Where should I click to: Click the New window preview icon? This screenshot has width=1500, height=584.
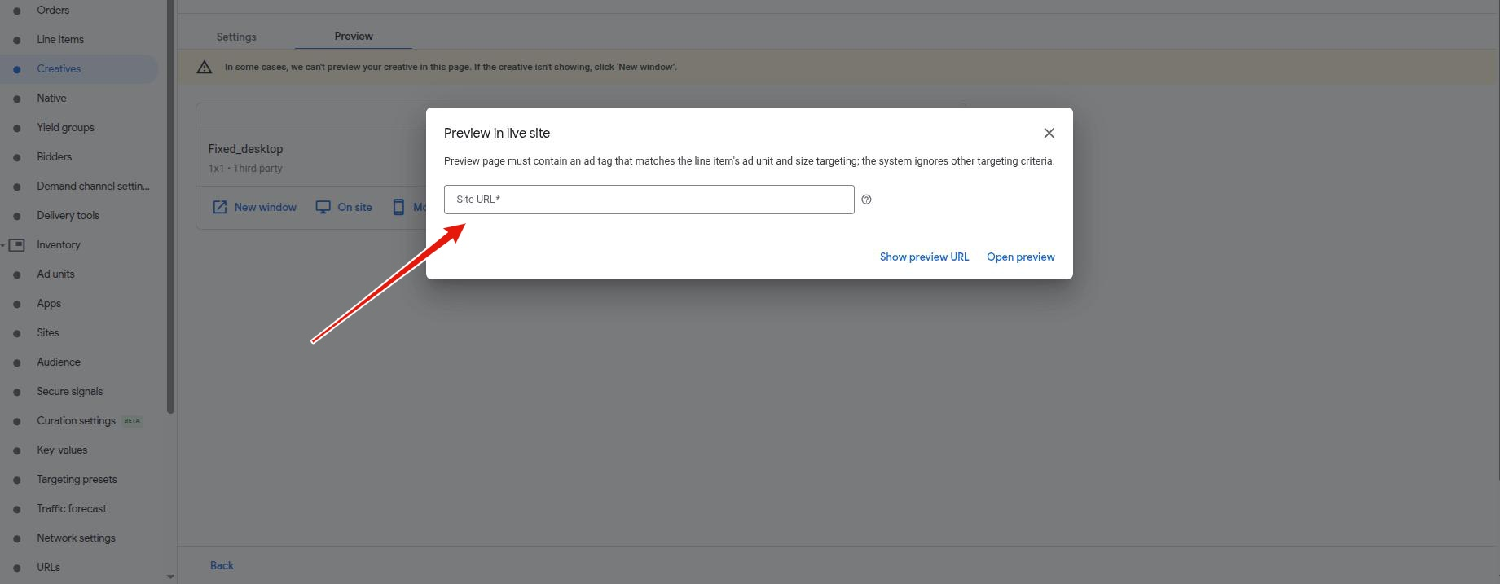[220, 207]
